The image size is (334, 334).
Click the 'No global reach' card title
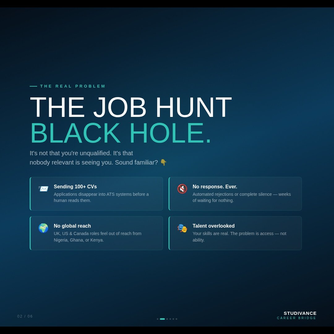(72, 226)
